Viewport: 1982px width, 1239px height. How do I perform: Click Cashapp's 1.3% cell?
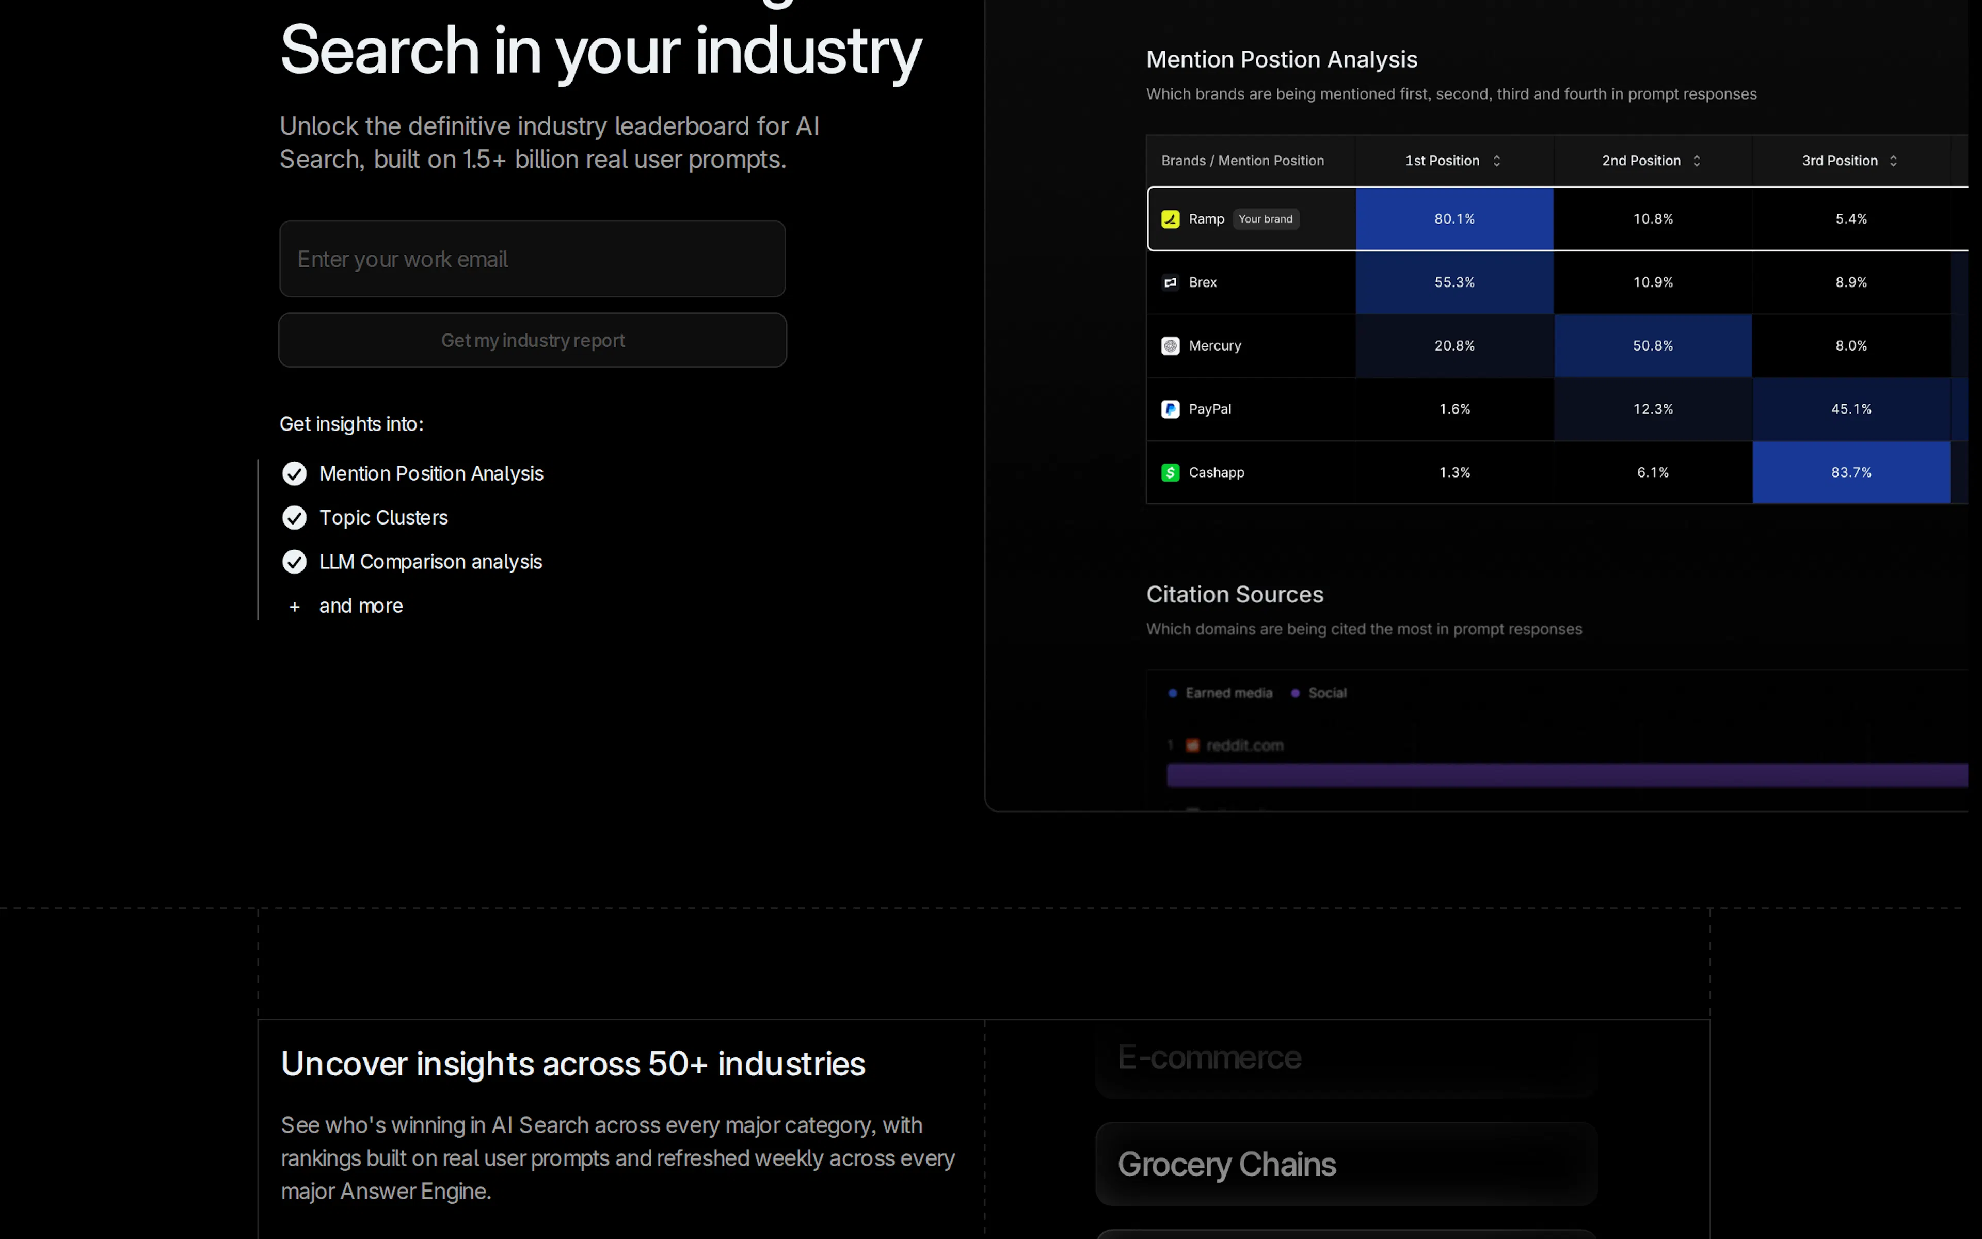(1454, 472)
